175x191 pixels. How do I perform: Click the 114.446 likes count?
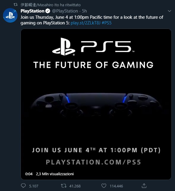pos(116,186)
